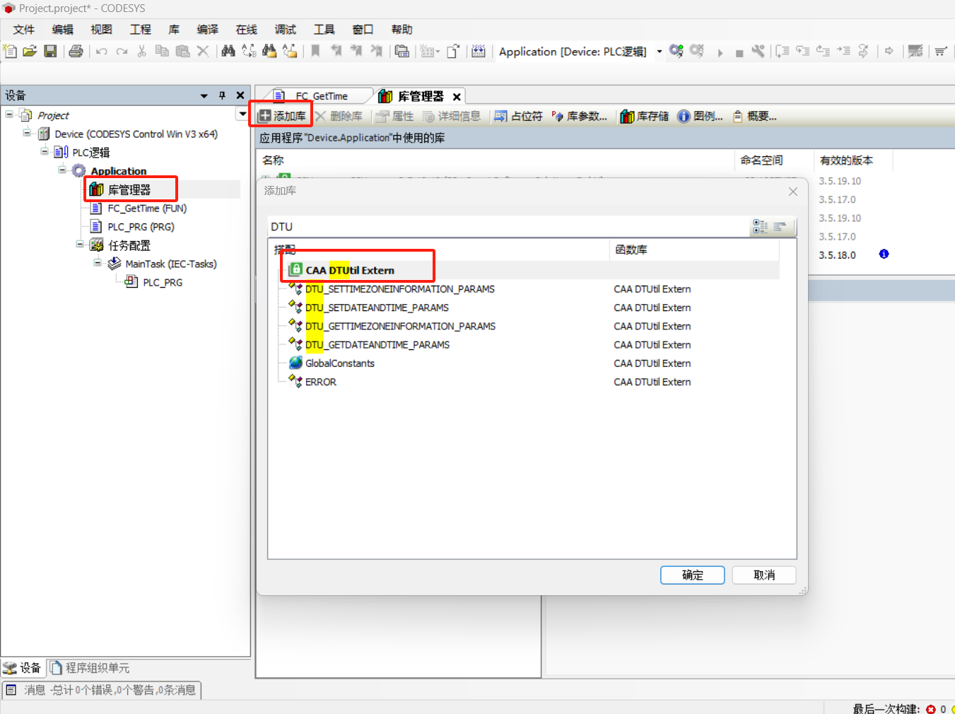Click the Replace A-to-B icon
Viewport: 955px width, 714px height.
coord(249,51)
